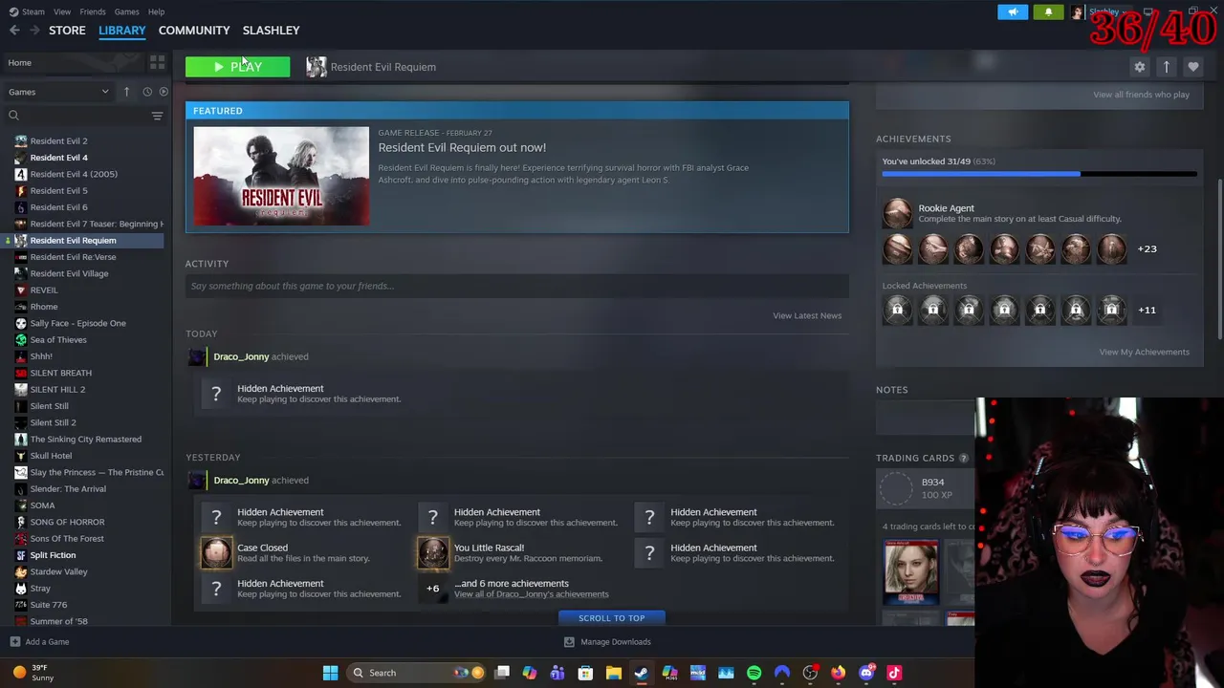The width and height of the screenshot is (1224, 688).
Task: Add game to favorites with heart icon
Action: pyautogui.click(x=1192, y=67)
